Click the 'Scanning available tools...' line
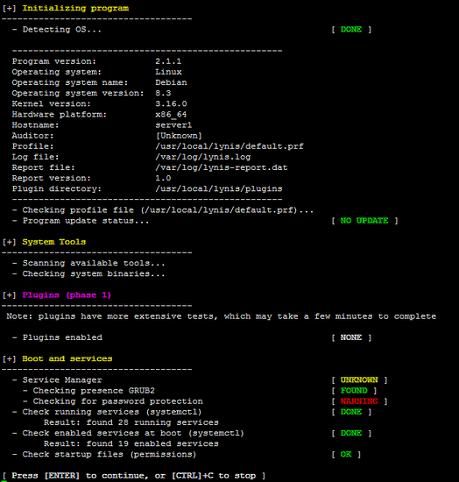 pyautogui.click(x=88, y=263)
